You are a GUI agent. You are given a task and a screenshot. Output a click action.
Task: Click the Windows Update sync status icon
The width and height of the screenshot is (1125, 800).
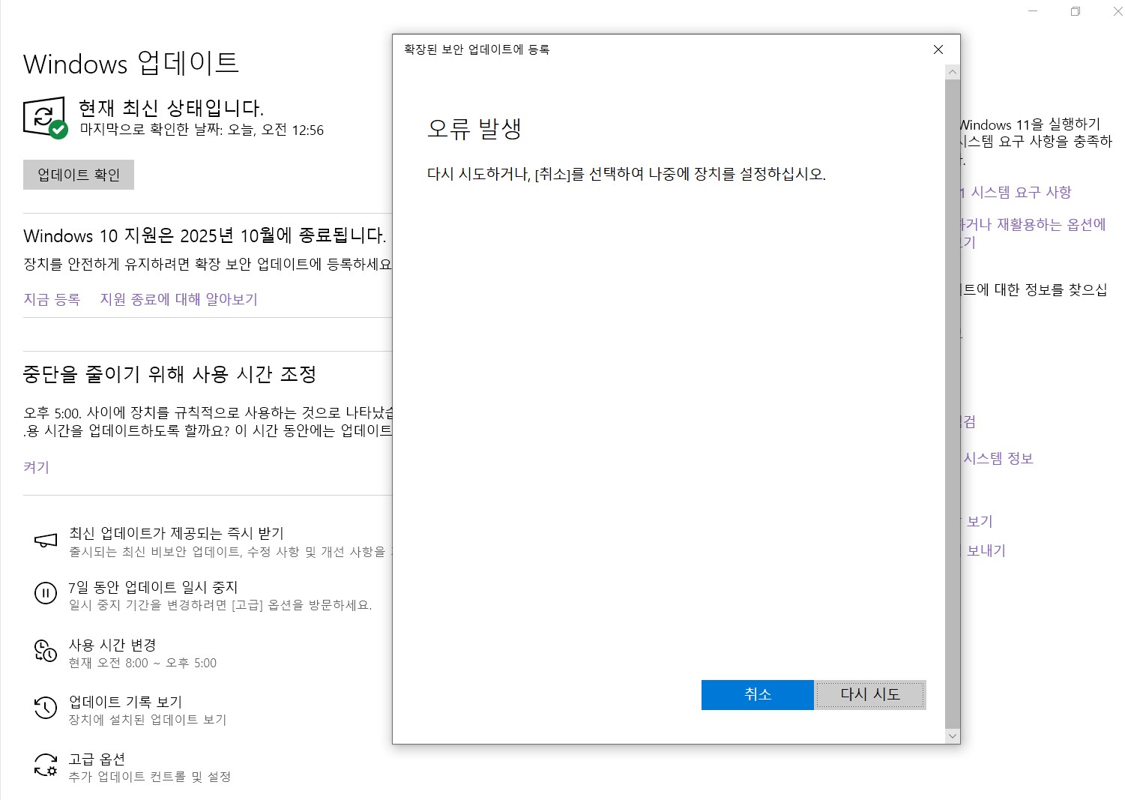click(46, 118)
